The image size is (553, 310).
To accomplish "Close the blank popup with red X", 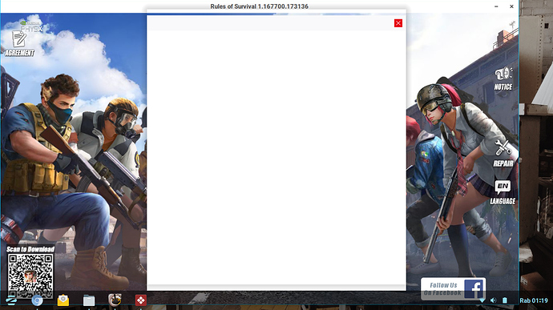I will click(398, 23).
